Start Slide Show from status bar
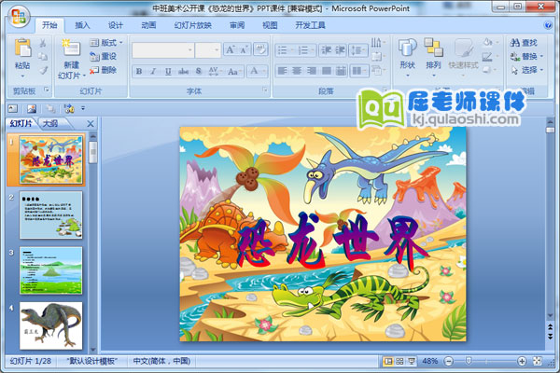Screen dimensions: 560x373 [412, 361]
